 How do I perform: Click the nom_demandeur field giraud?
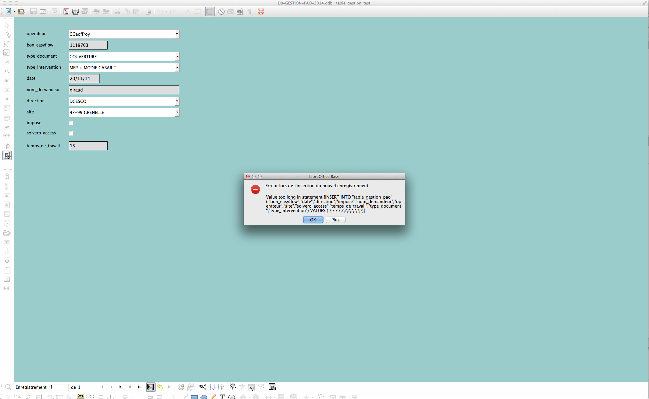[x=124, y=90]
